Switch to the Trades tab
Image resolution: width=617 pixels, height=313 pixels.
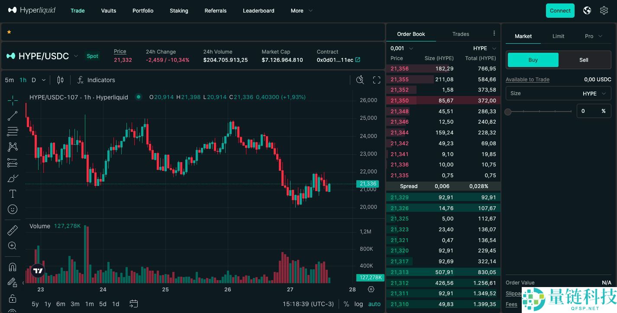click(x=461, y=34)
